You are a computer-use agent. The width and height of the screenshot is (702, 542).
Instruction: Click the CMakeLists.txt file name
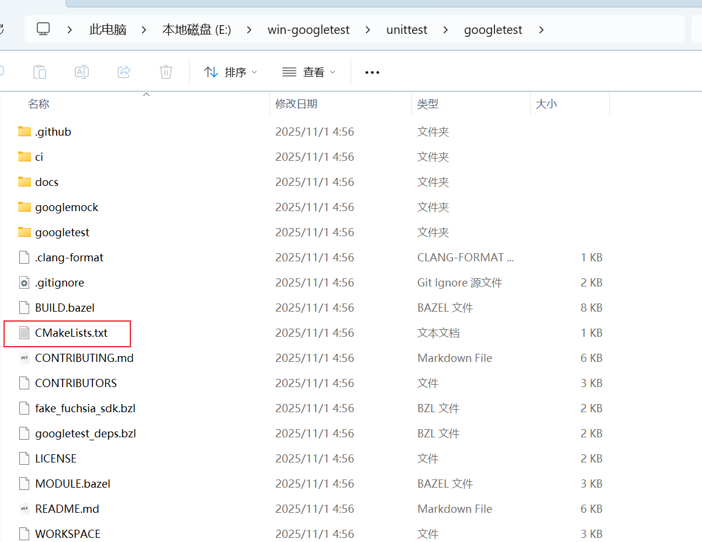pos(71,333)
